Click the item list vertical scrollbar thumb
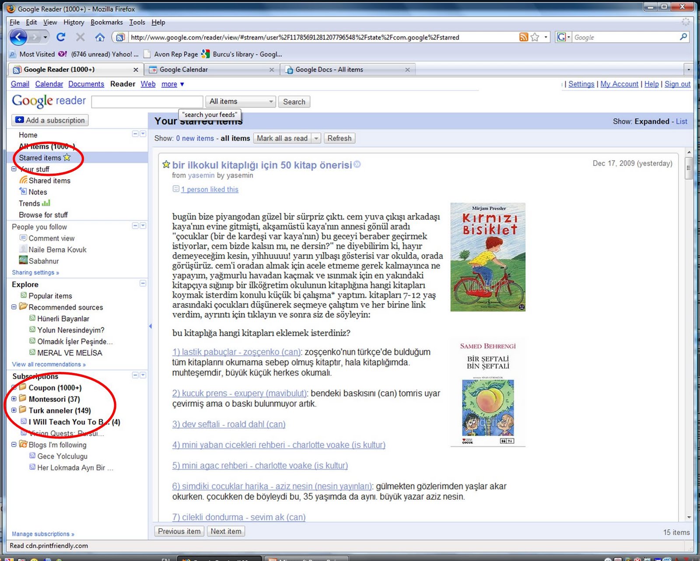Screen dimensions: 700x561 [689, 168]
